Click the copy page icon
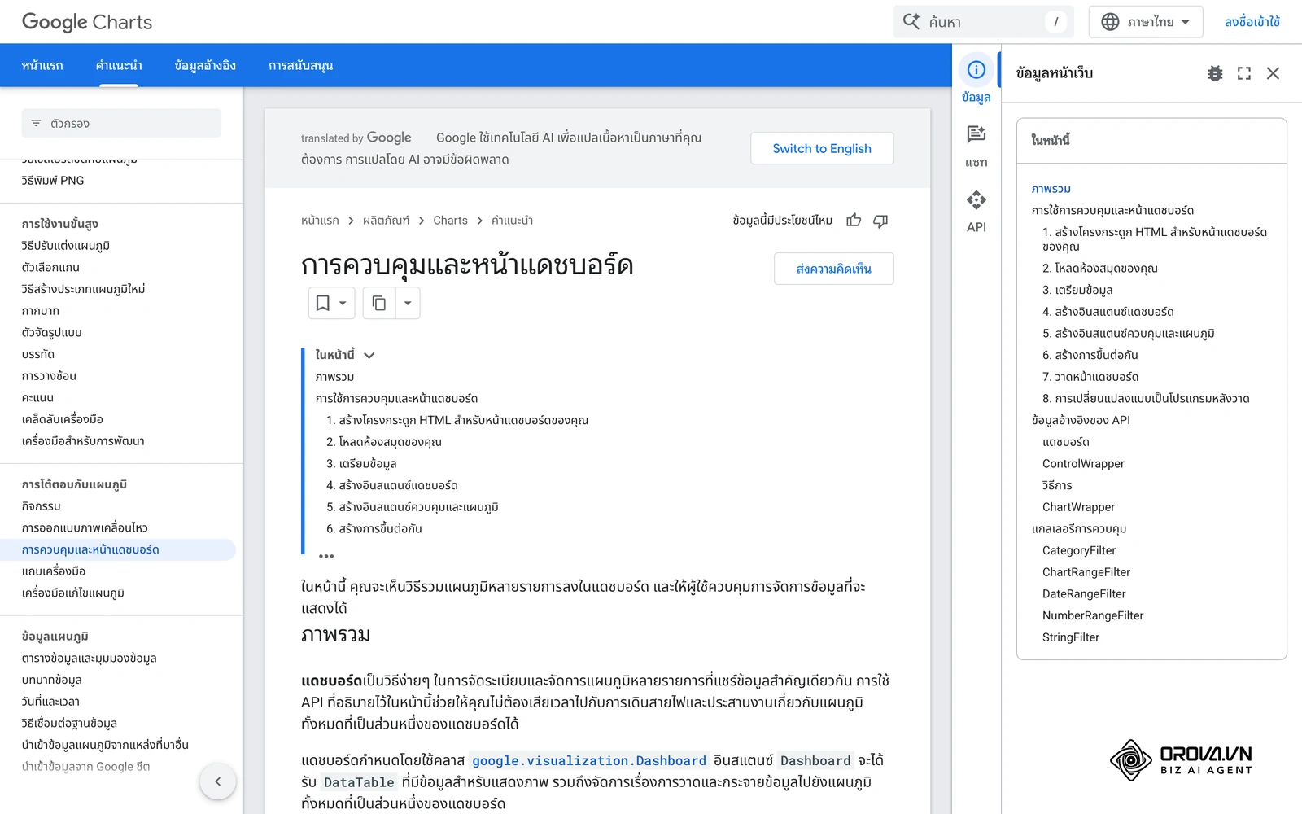This screenshot has width=1302, height=814. (x=379, y=303)
